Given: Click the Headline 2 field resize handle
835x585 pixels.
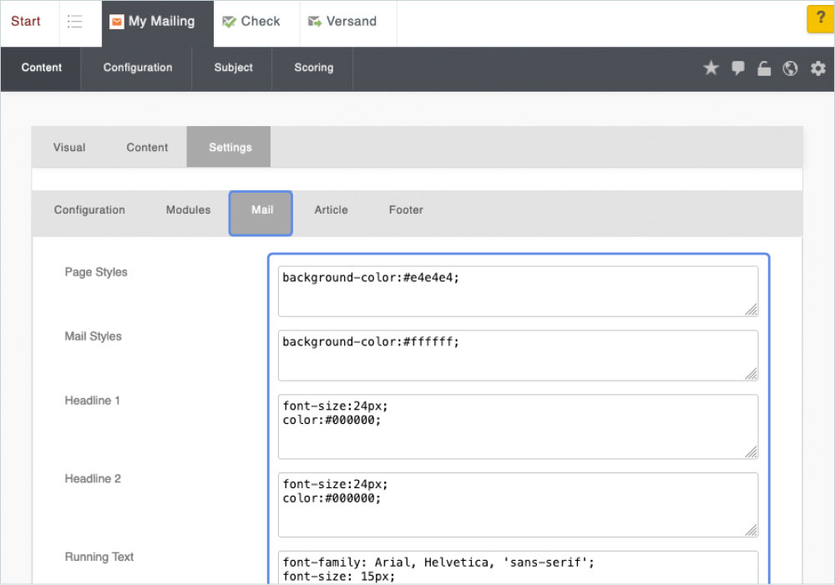Looking at the screenshot, I should tap(751, 531).
